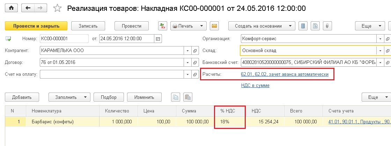The image size is (391, 146).
Task: Click Счета учета column header
Action: (x=357, y=111)
